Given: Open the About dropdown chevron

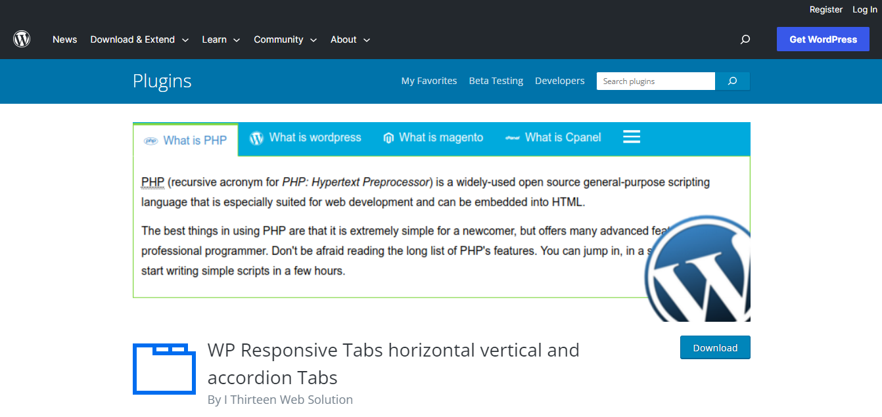Looking at the screenshot, I should [x=367, y=39].
